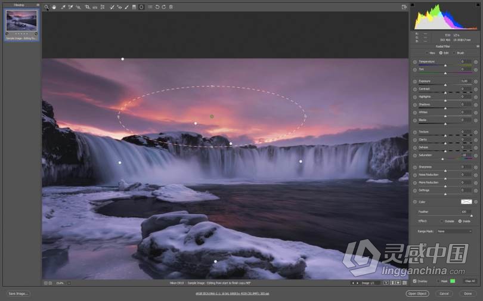483x301 pixels.
Task: Open the Radial Filter panel menu
Action: [478, 46]
